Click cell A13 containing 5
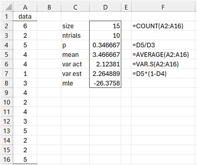Viewport: 197px width, 165px height. coord(25,131)
